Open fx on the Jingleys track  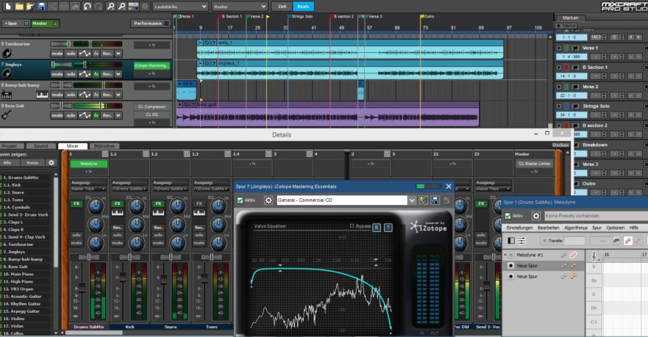tap(96, 74)
